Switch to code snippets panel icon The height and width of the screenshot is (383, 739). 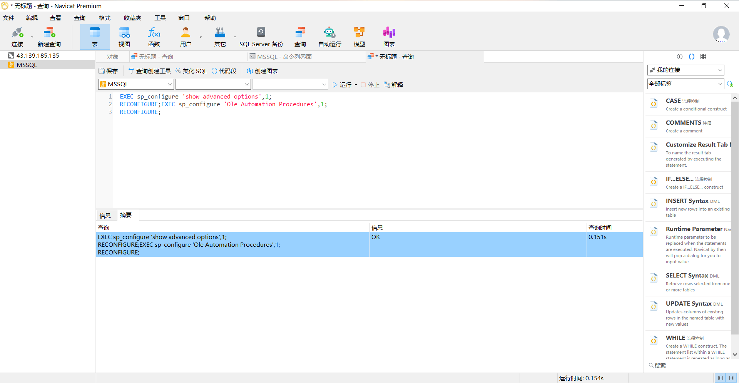pos(692,57)
